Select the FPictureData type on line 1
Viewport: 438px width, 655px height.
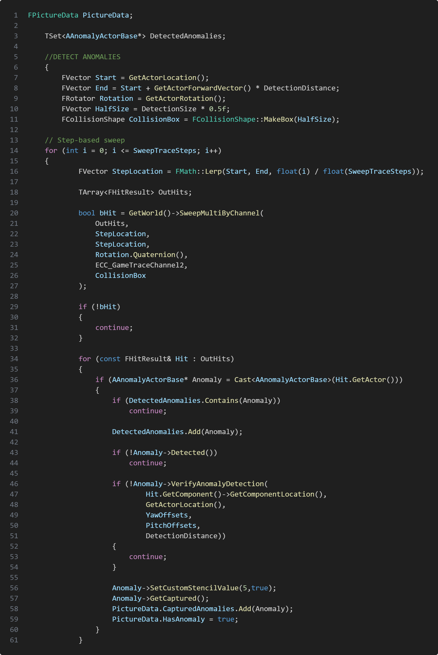[x=53, y=15]
